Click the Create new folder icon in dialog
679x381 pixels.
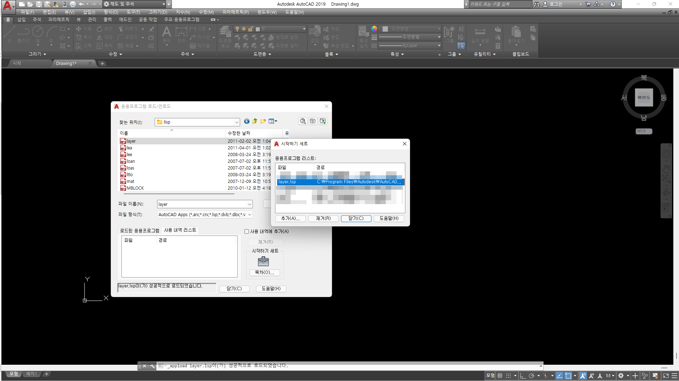pos(263,121)
